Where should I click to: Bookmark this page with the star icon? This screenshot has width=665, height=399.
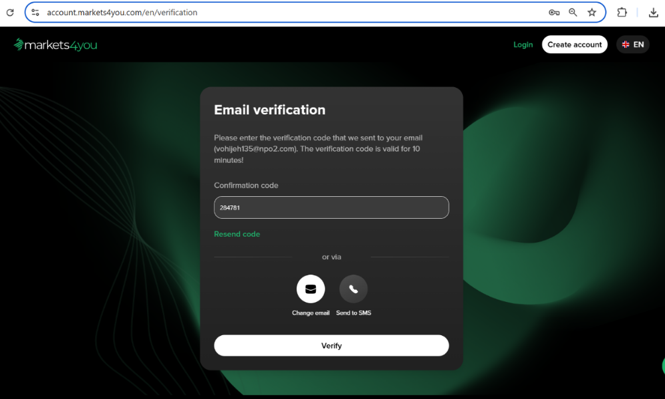click(592, 13)
